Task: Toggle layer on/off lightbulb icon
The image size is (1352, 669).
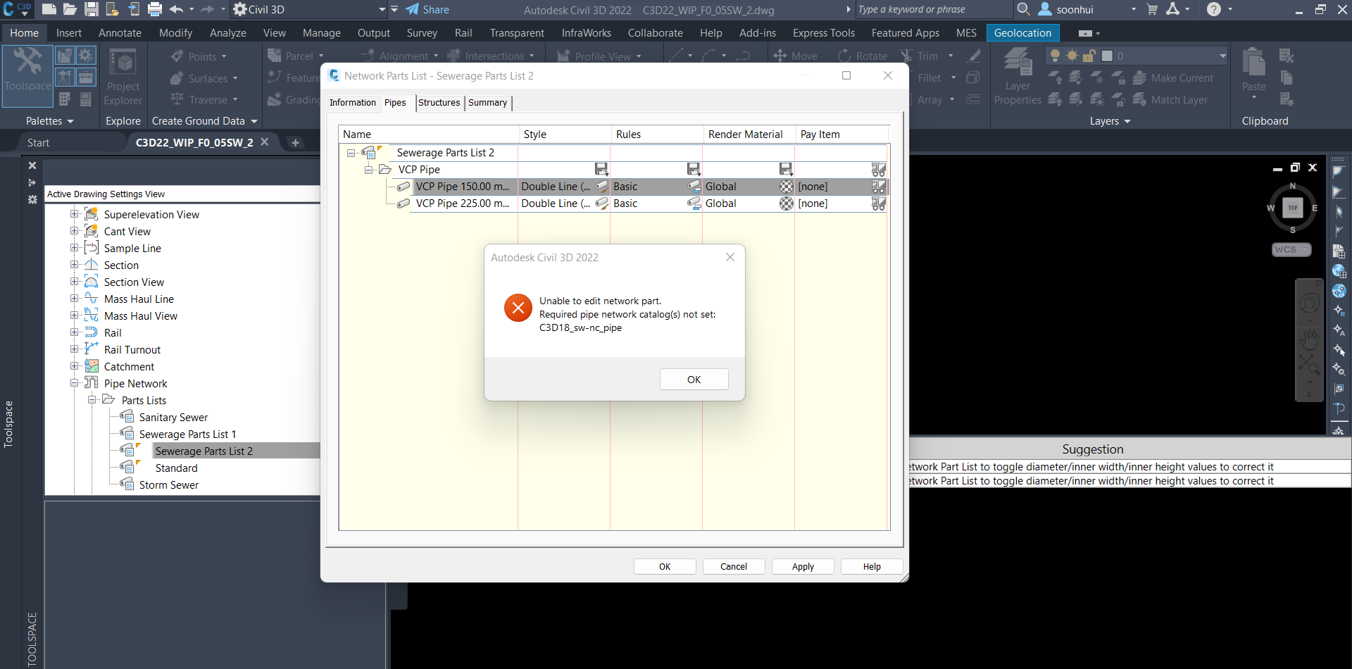Action: [1055, 56]
